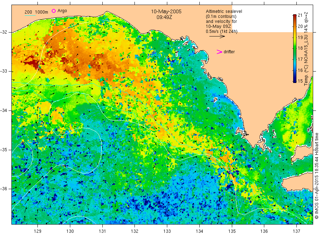Click the longitude label 132
Image resolution: width=321 pixels, height=236 pixels.
(x=135, y=231)
